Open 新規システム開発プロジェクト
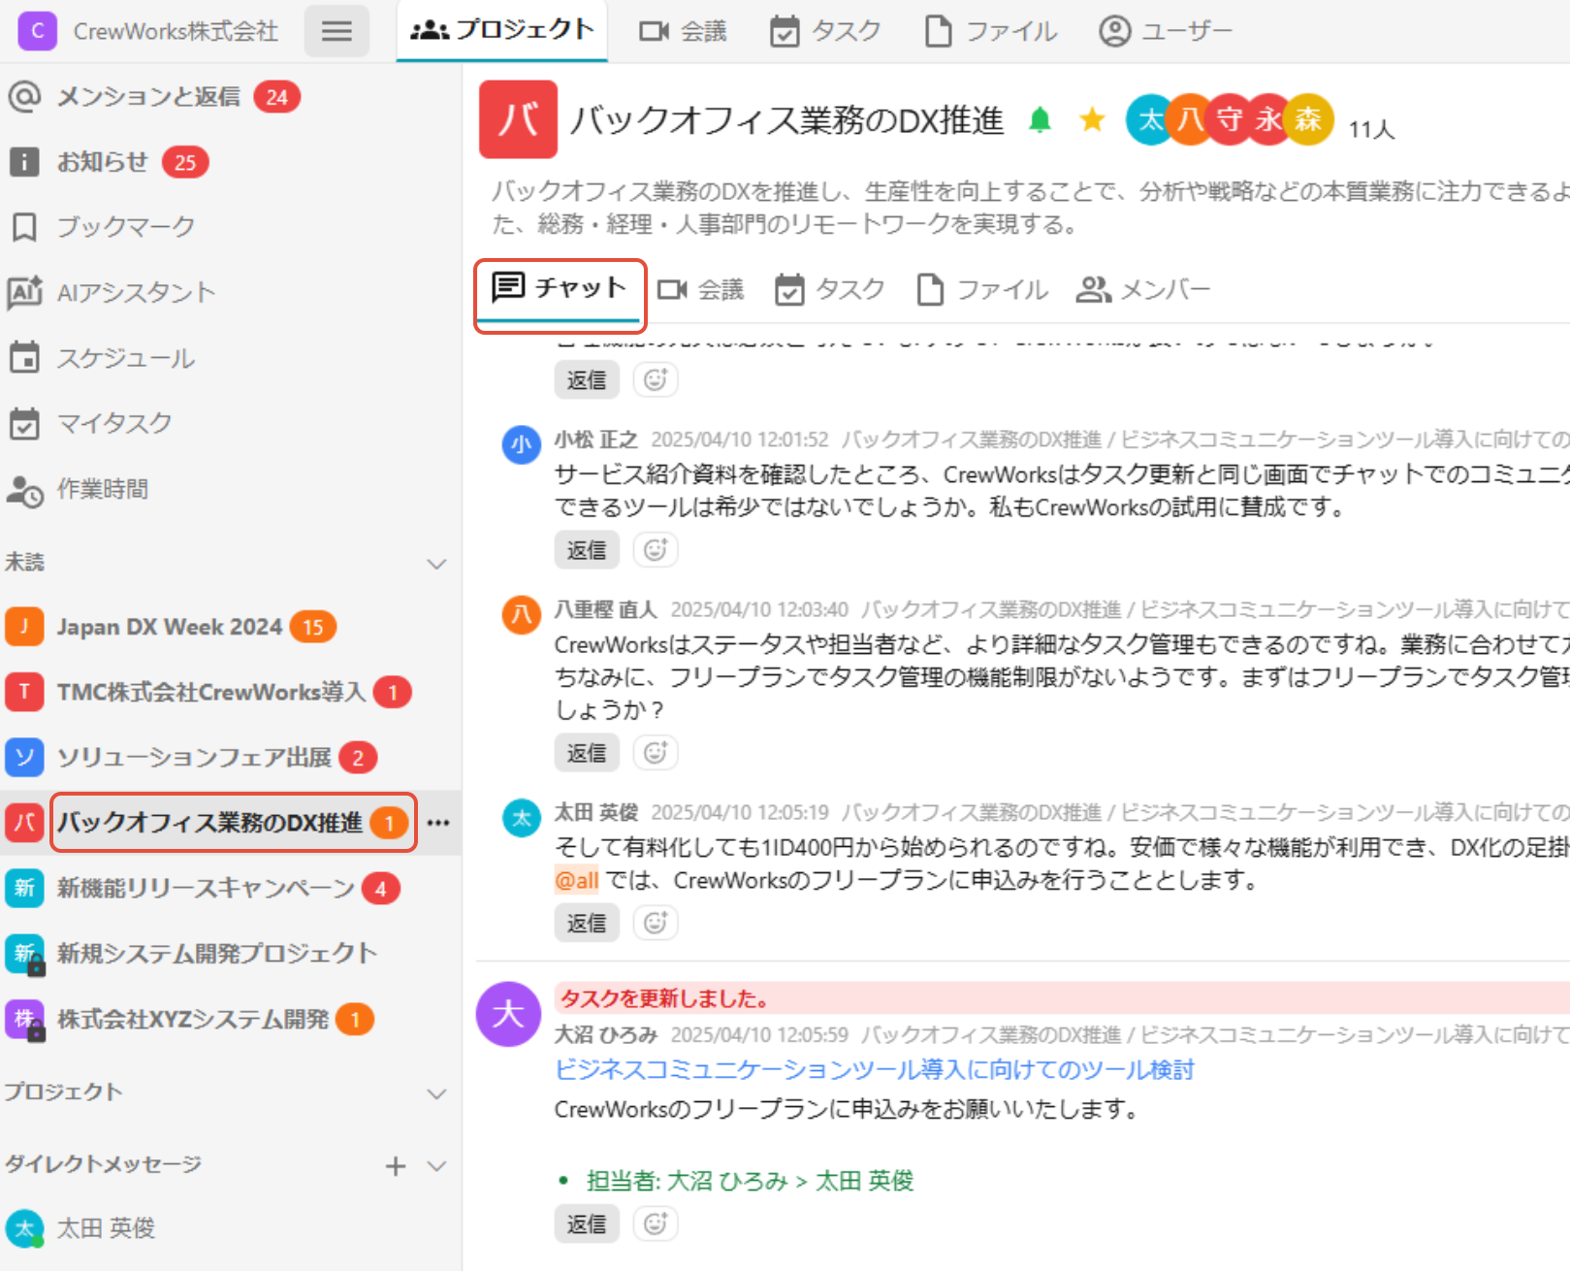Viewport: 1570px width, 1271px height. point(216,953)
